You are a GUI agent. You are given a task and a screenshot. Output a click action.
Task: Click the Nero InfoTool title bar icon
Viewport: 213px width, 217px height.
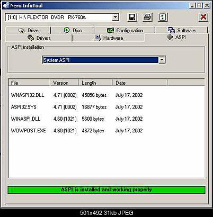6,5
